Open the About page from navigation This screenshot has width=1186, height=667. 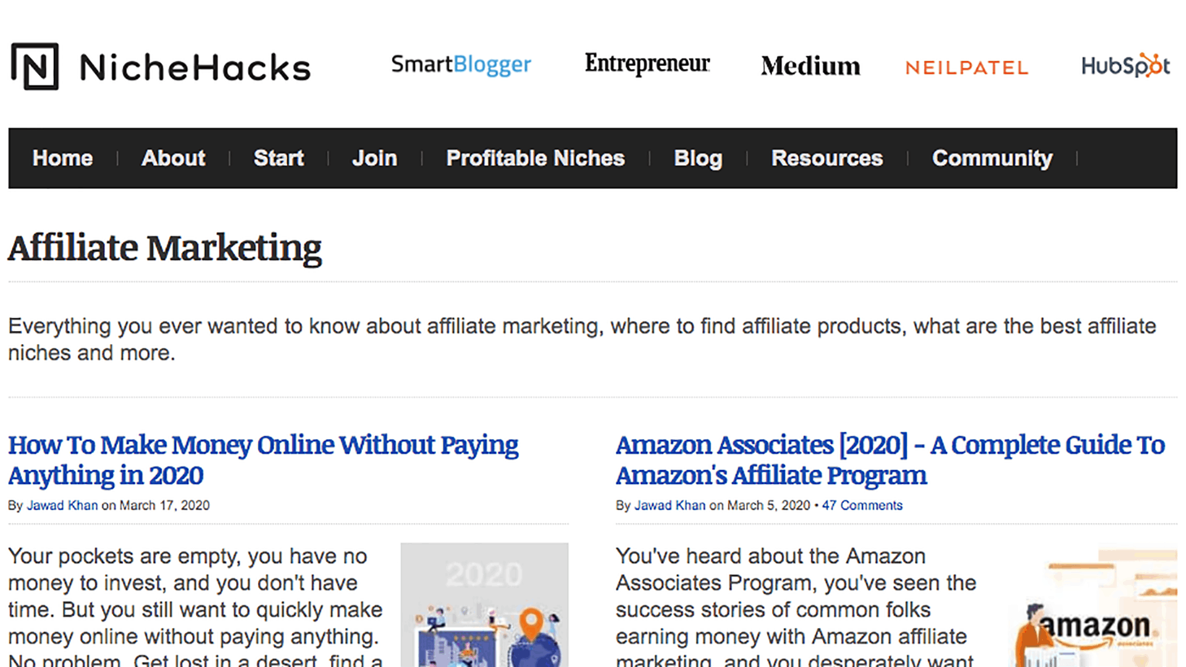pyautogui.click(x=174, y=158)
